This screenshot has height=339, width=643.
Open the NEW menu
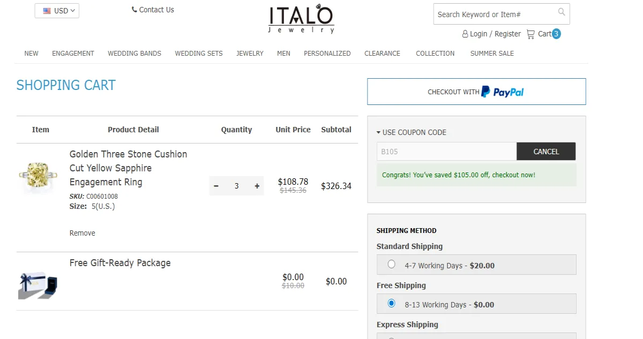32,54
